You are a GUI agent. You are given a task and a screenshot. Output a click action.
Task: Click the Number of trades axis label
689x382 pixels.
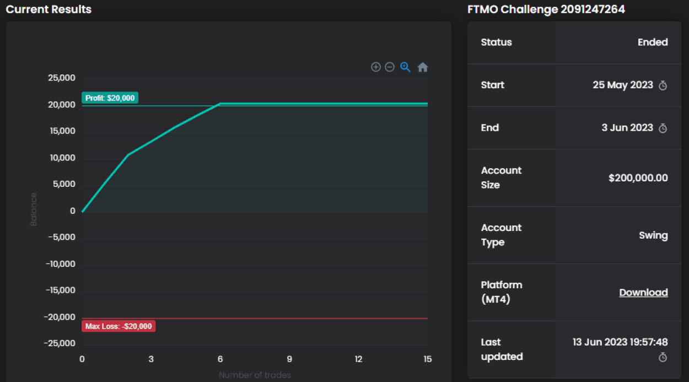pos(255,375)
